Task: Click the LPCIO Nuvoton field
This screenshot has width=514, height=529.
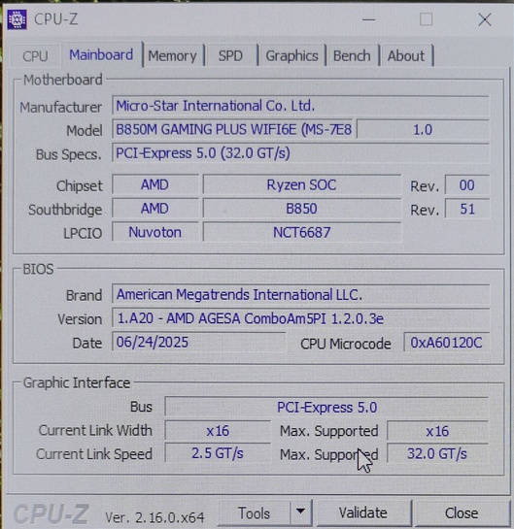Action: click(155, 232)
